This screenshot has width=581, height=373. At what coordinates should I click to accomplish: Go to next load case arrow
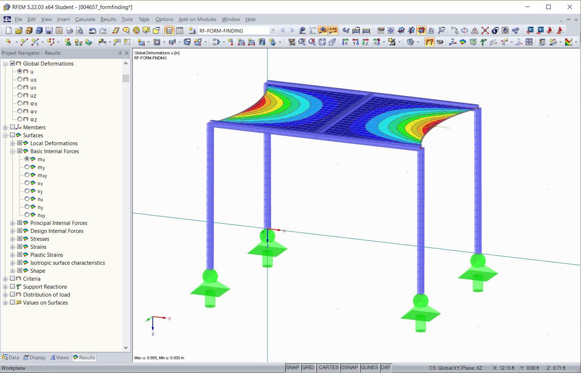coord(292,30)
